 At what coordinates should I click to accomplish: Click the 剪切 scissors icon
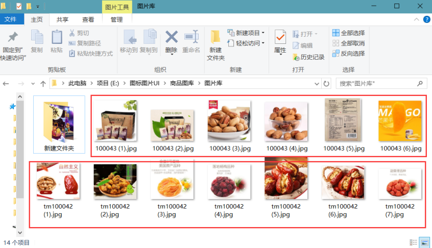[x=72, y=33]
